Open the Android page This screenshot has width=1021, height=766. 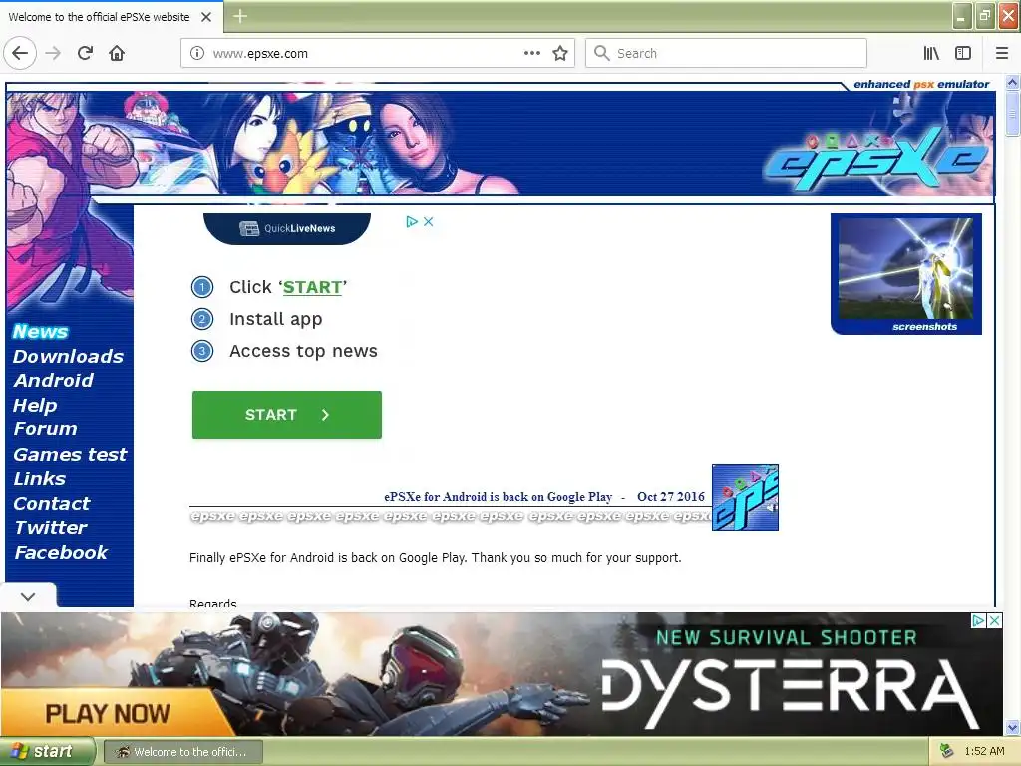click(54, 380)
